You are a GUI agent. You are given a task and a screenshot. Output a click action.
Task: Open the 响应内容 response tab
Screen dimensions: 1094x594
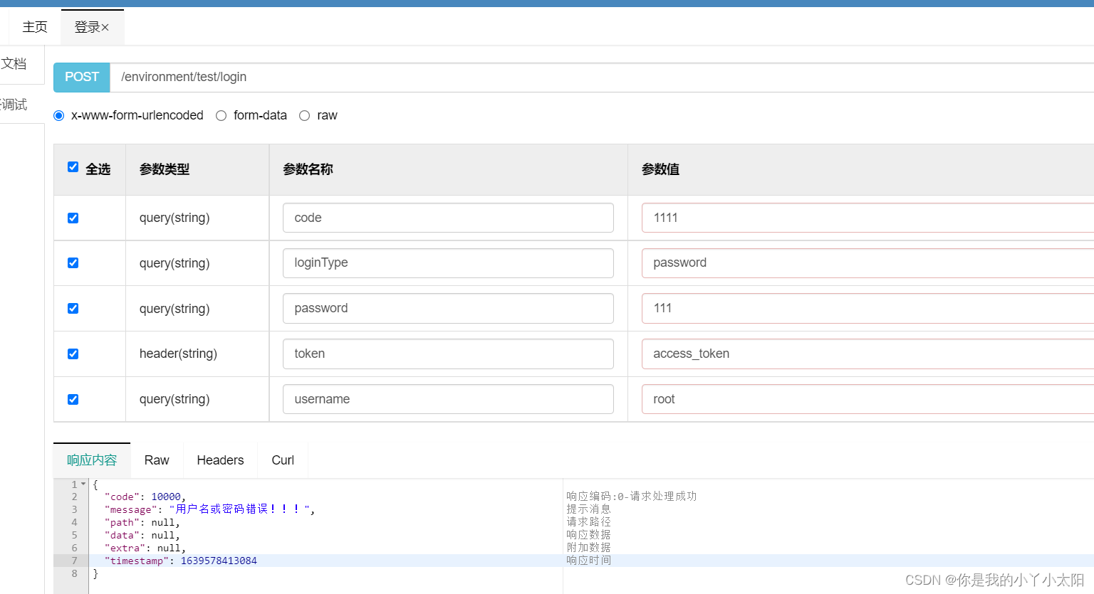pyautogui.click(x=92, y=460)
